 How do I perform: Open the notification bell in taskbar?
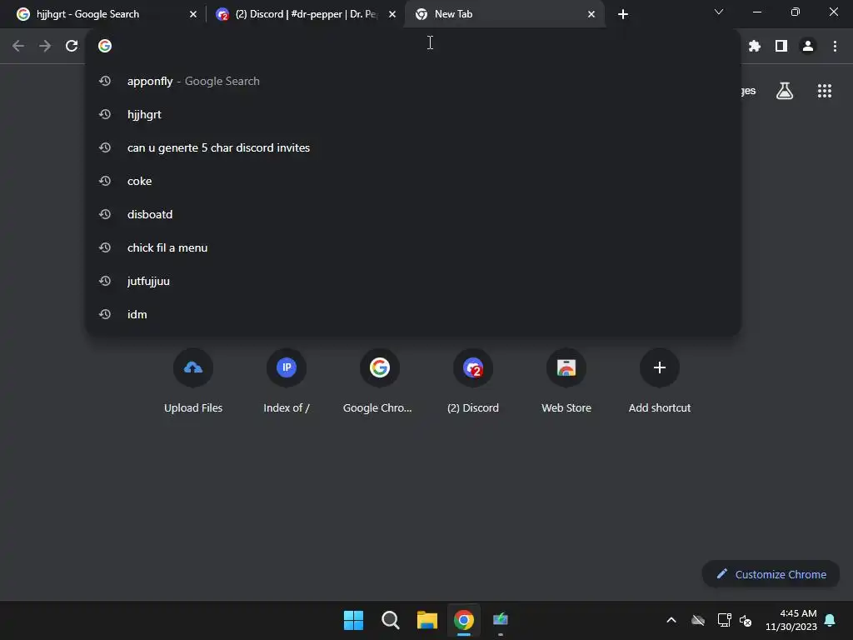pyautogui.click(x=831, y=620)
